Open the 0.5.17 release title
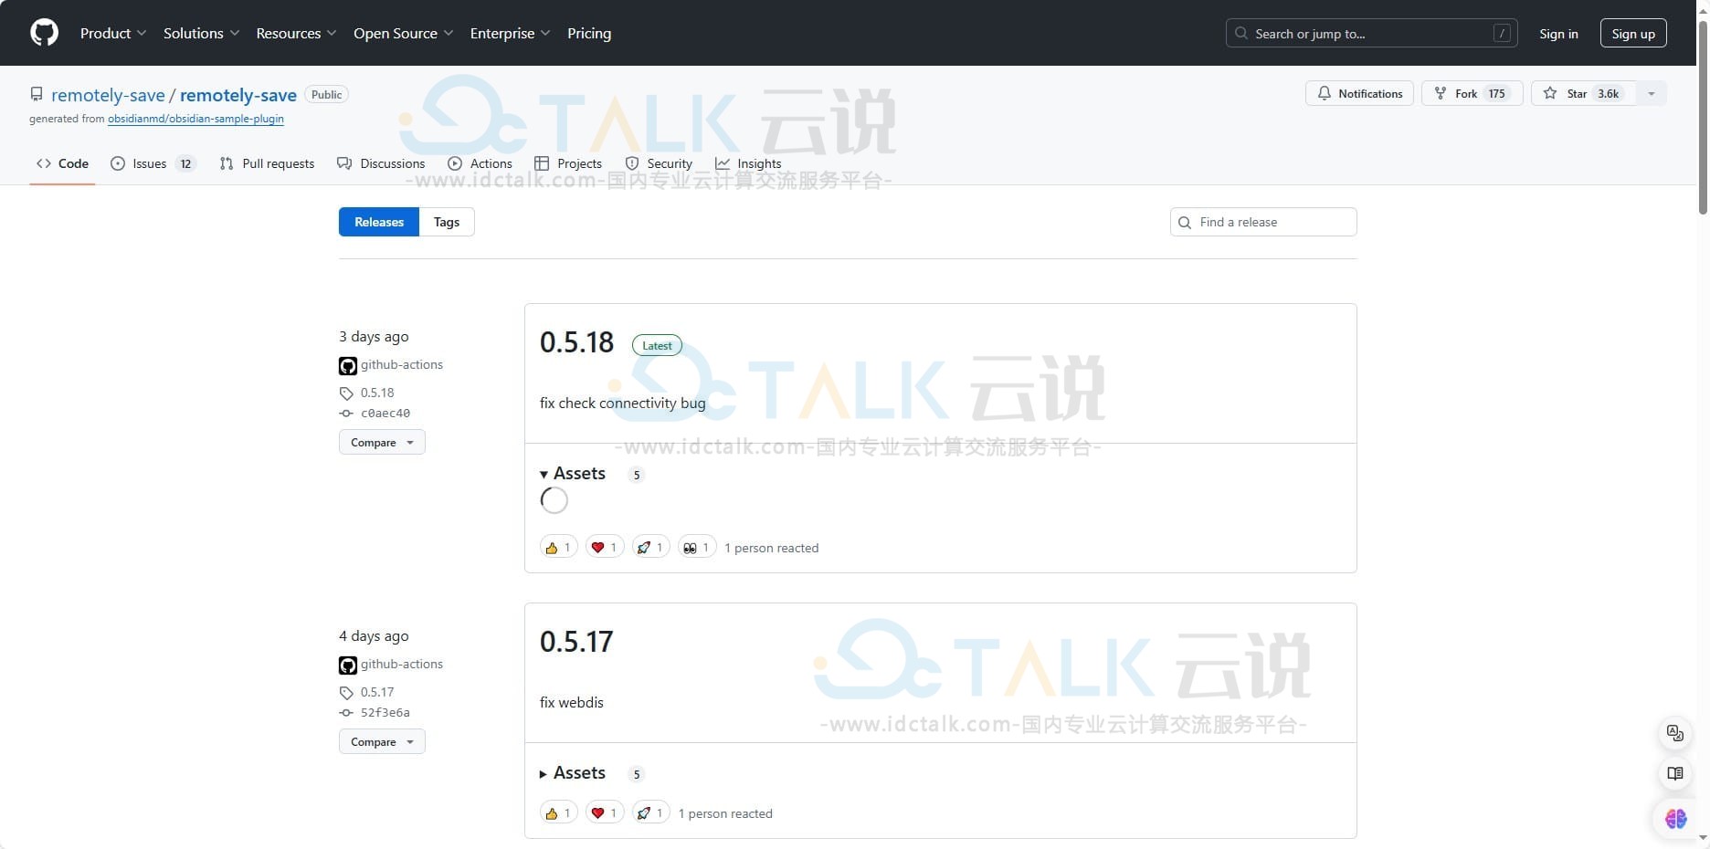 click(x=576, y=642)
